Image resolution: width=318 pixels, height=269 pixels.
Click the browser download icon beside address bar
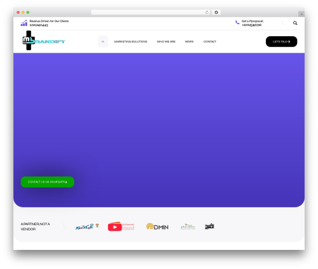pyautogui.click(x=216, y=12)
